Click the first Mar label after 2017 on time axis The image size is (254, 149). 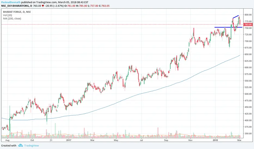pyautogui.click(x=92, y=140)
